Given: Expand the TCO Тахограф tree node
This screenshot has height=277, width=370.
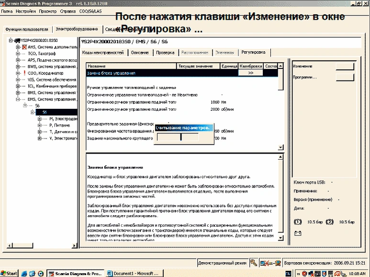Looking at the screenshot, I should [17, 54].
